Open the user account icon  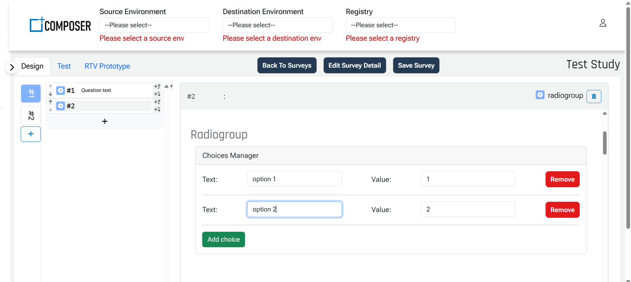(x=603, y=23)
